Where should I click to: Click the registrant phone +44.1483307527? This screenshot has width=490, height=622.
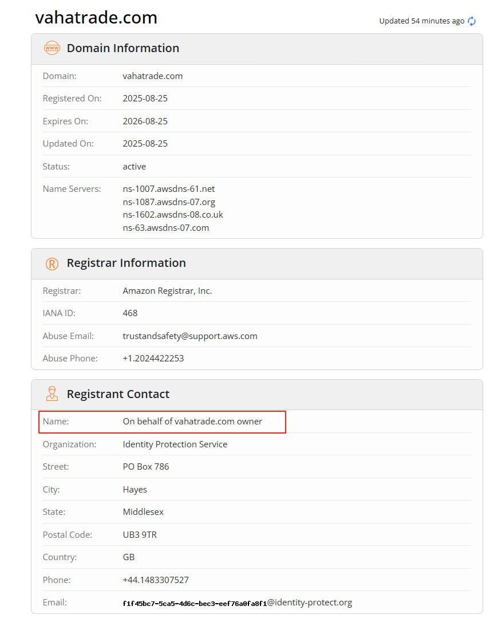[x=156, y=580]
